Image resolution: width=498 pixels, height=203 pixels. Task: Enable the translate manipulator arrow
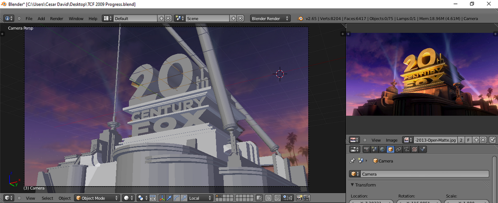169,198
